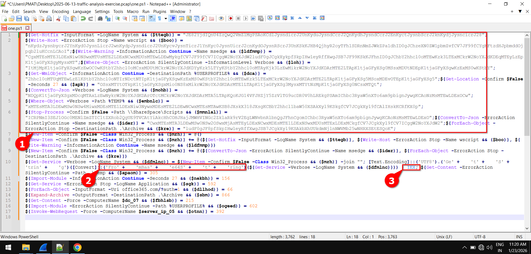Click UTF-8 encoding in the status bar

481,237
